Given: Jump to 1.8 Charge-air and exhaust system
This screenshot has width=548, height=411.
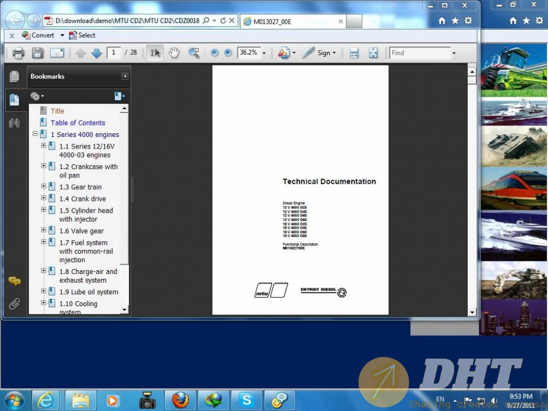Looking at the screenshot, I should click(88, 276).
